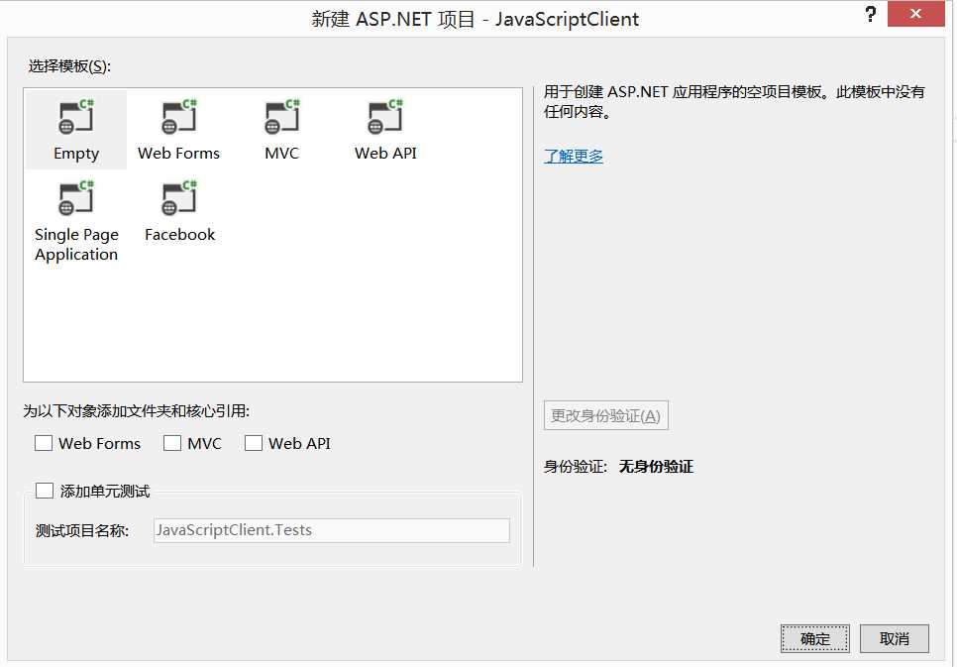Enable the Web Forms core references checkbox

tap(44, 443)
